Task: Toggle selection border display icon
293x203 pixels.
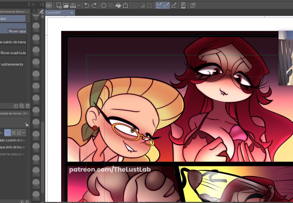Action: (149, 5)
